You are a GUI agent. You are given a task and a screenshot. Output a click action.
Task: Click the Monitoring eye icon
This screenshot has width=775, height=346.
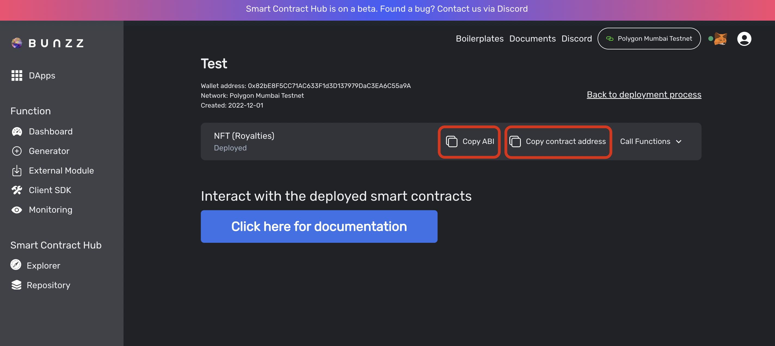[x=17, y=210]
